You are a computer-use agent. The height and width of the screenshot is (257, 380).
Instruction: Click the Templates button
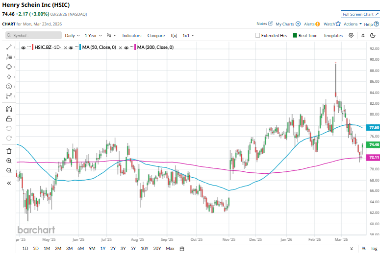click(x=333, y=36)
